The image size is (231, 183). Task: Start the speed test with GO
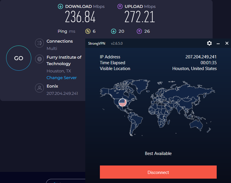pos(19,58)
